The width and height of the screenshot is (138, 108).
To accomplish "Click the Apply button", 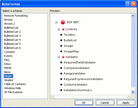I will (126, 103).
